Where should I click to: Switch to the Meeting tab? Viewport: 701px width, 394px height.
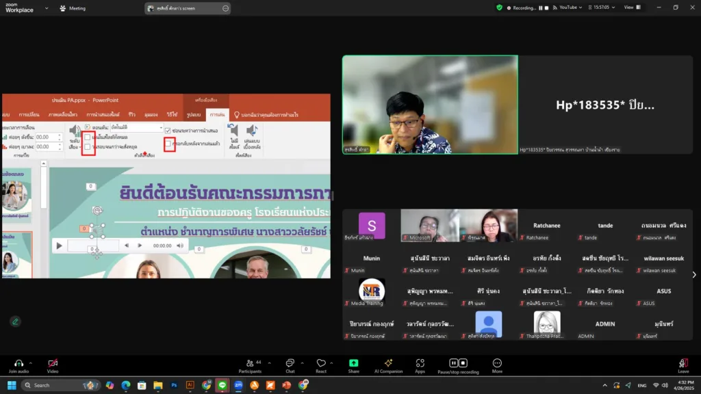(x=73, y=8)
